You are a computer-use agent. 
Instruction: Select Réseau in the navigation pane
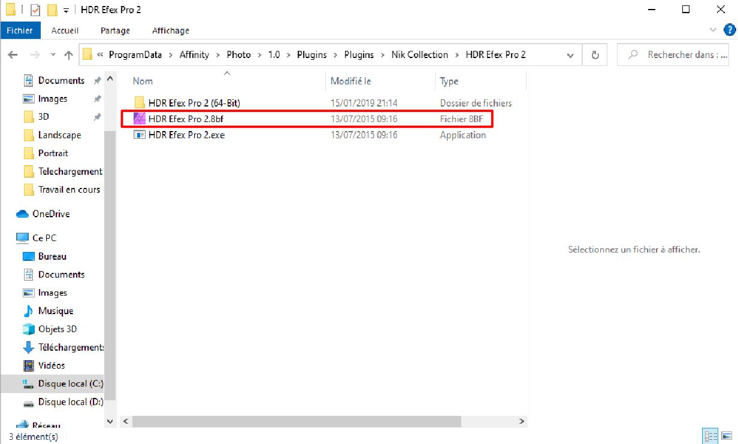click(46, 425)
